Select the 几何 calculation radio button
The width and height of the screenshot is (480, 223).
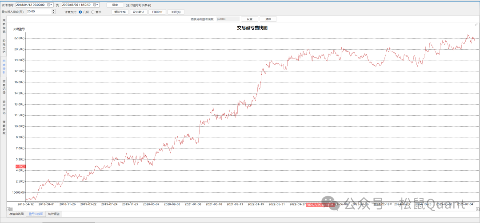coord(80,12)
